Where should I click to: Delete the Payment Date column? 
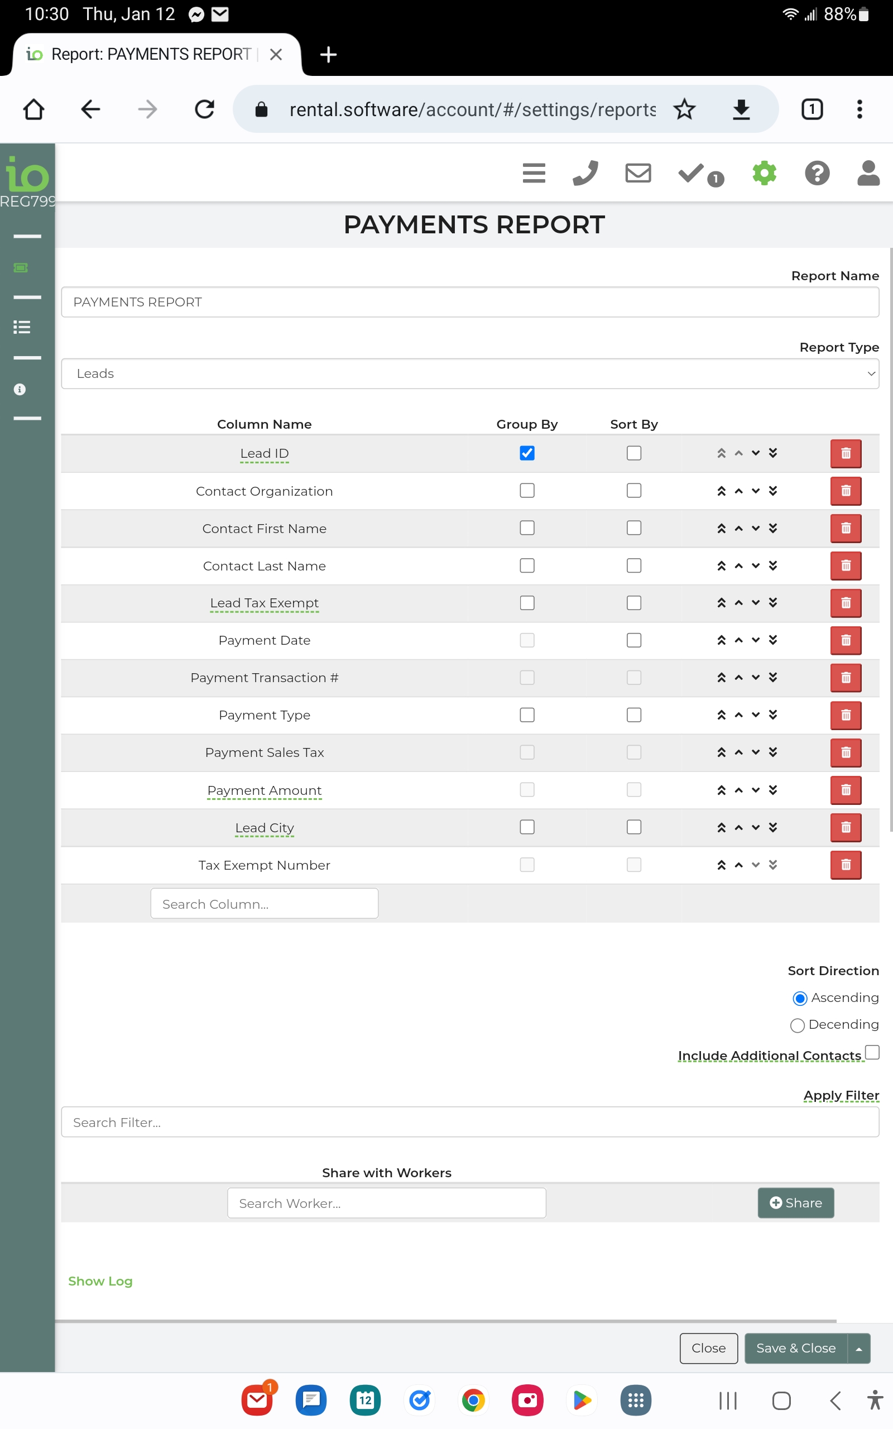(x=845, y=641)
